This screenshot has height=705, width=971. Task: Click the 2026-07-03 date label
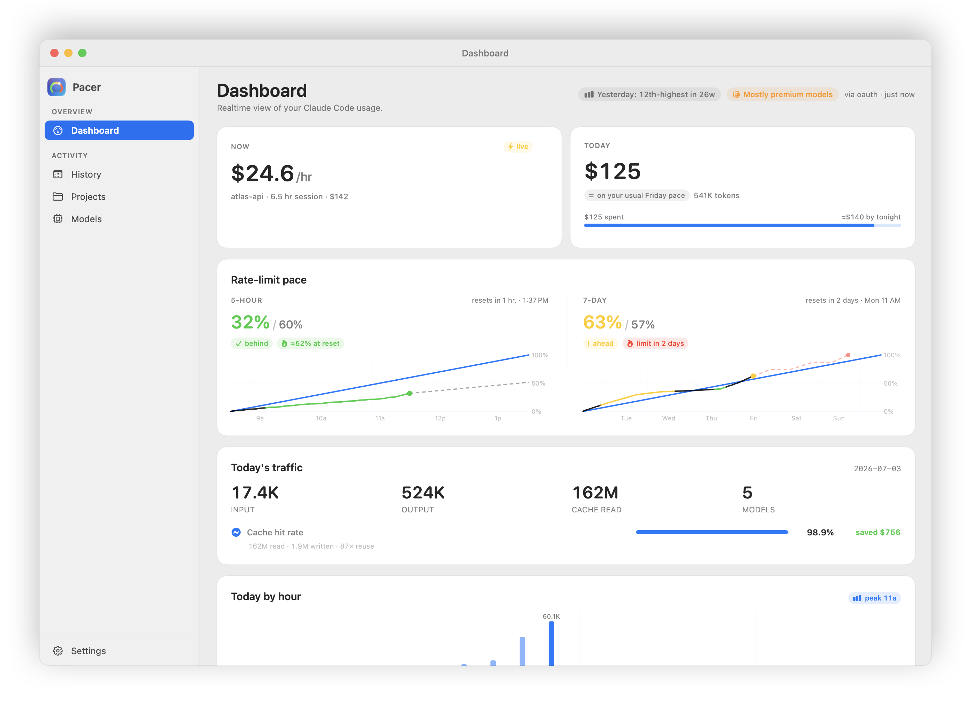(877, 468)
